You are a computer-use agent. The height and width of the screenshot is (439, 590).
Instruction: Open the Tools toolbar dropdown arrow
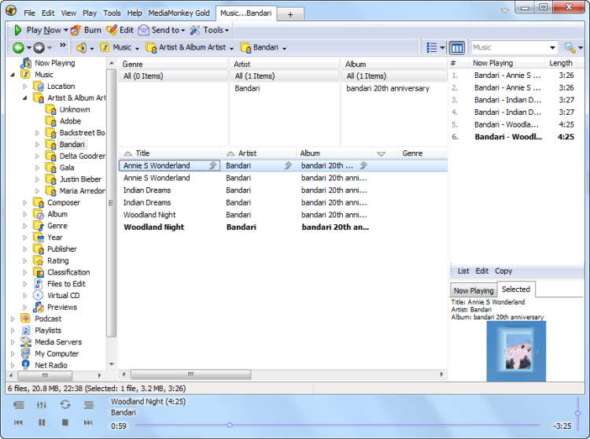(x=227, y=31)
